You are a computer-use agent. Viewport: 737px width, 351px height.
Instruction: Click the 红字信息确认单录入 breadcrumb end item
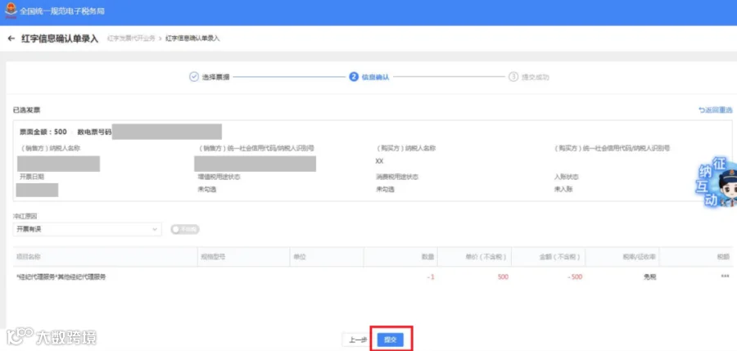click(192, 38)
